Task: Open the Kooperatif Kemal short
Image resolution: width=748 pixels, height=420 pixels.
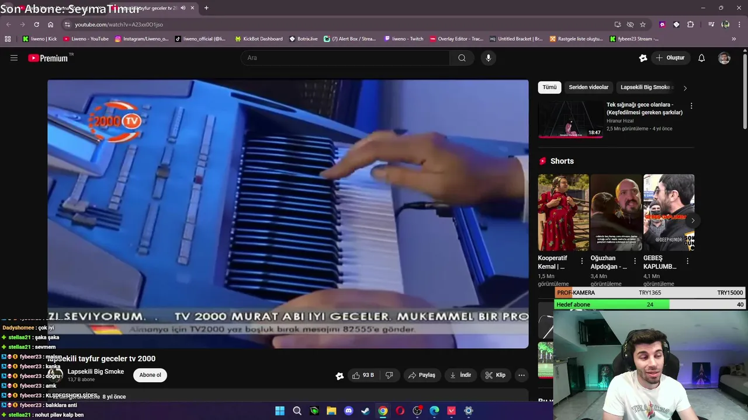Action: 563,212
